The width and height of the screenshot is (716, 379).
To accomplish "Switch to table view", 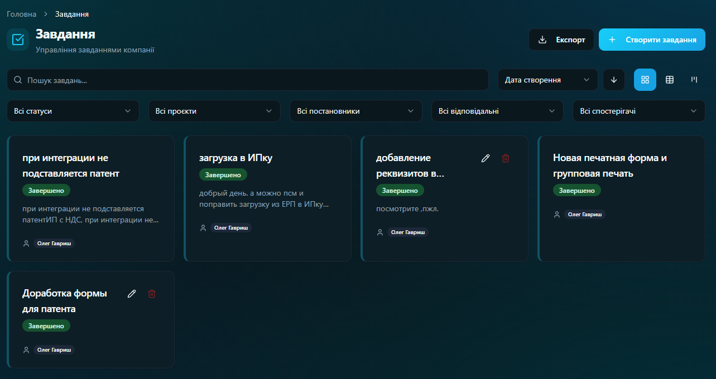I will coord(670,80).
